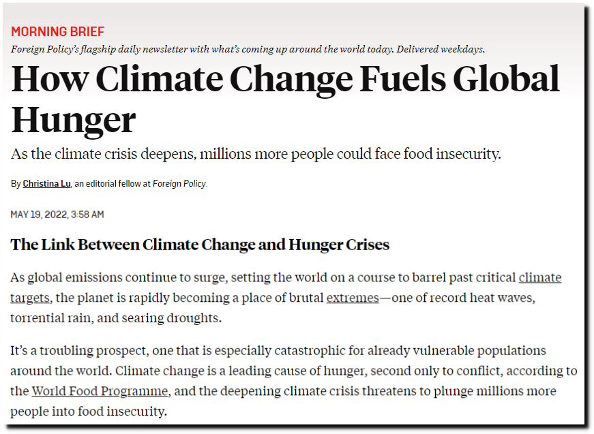Click the MAY 19, 2022 publication date
The width and height of the screenshot is (594, 434).
point(39,215)
